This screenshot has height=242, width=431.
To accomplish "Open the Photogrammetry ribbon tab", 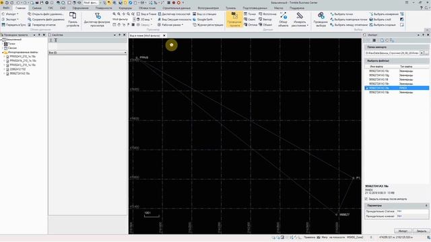I will click(x=208, y=8).
